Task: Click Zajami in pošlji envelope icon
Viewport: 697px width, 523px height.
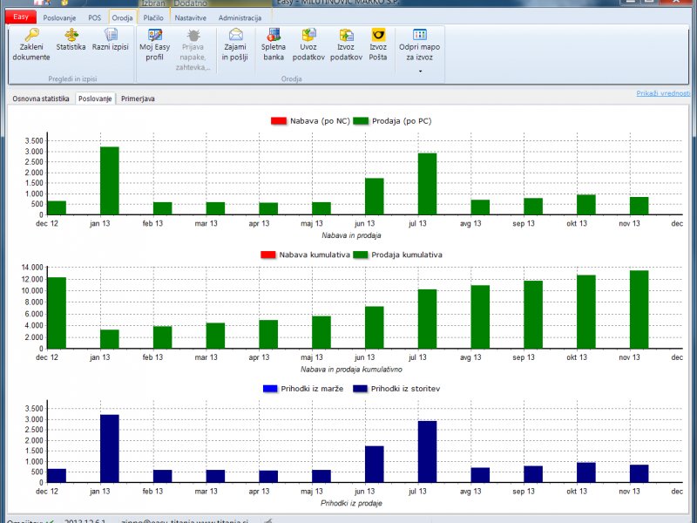Action: point(235,36)
